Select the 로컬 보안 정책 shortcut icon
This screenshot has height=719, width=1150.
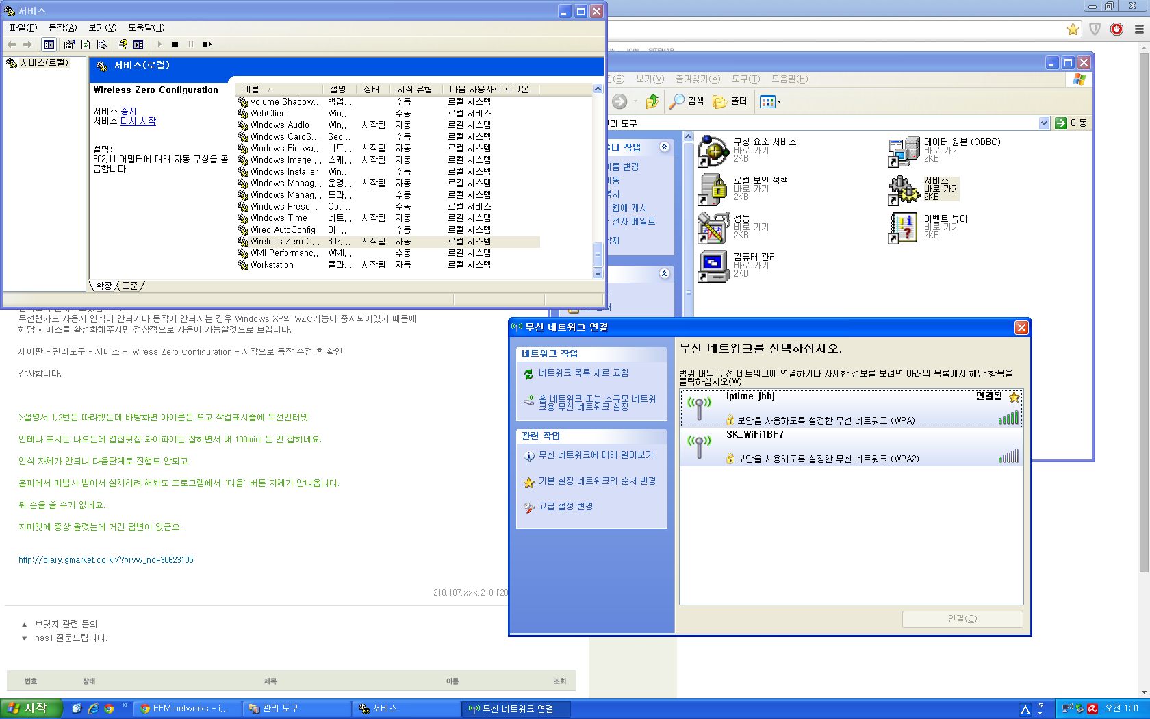pyautogui.click(x=713, y=189)
